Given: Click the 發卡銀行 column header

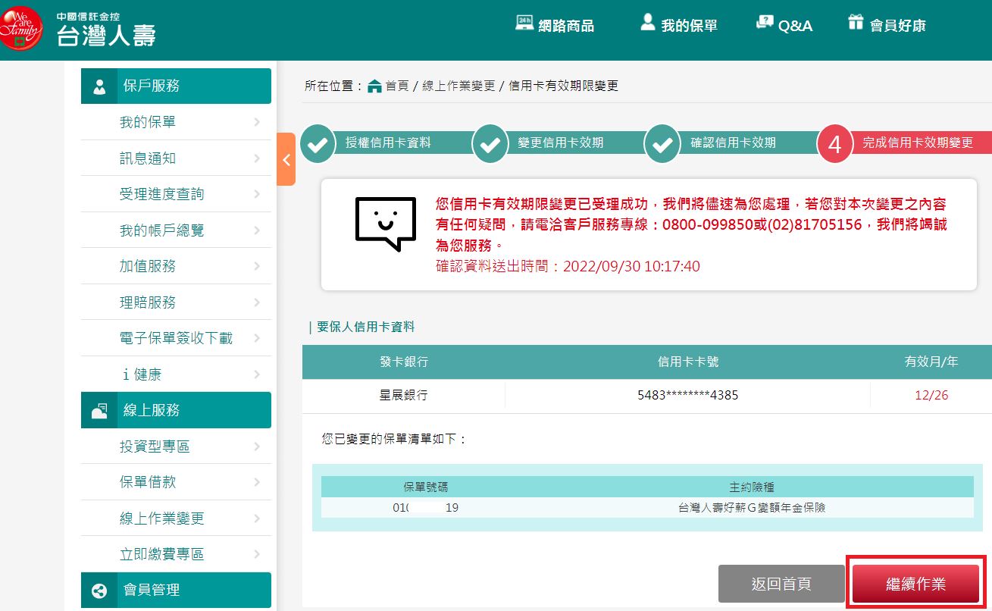Looking at the screenshot, I should (x=403, y=362).
